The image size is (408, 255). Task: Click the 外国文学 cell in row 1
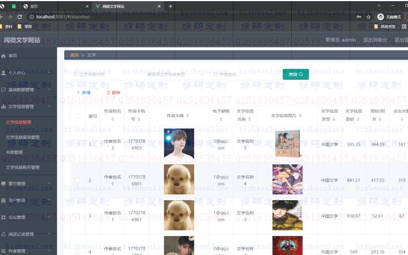click(x=329, y=145)
